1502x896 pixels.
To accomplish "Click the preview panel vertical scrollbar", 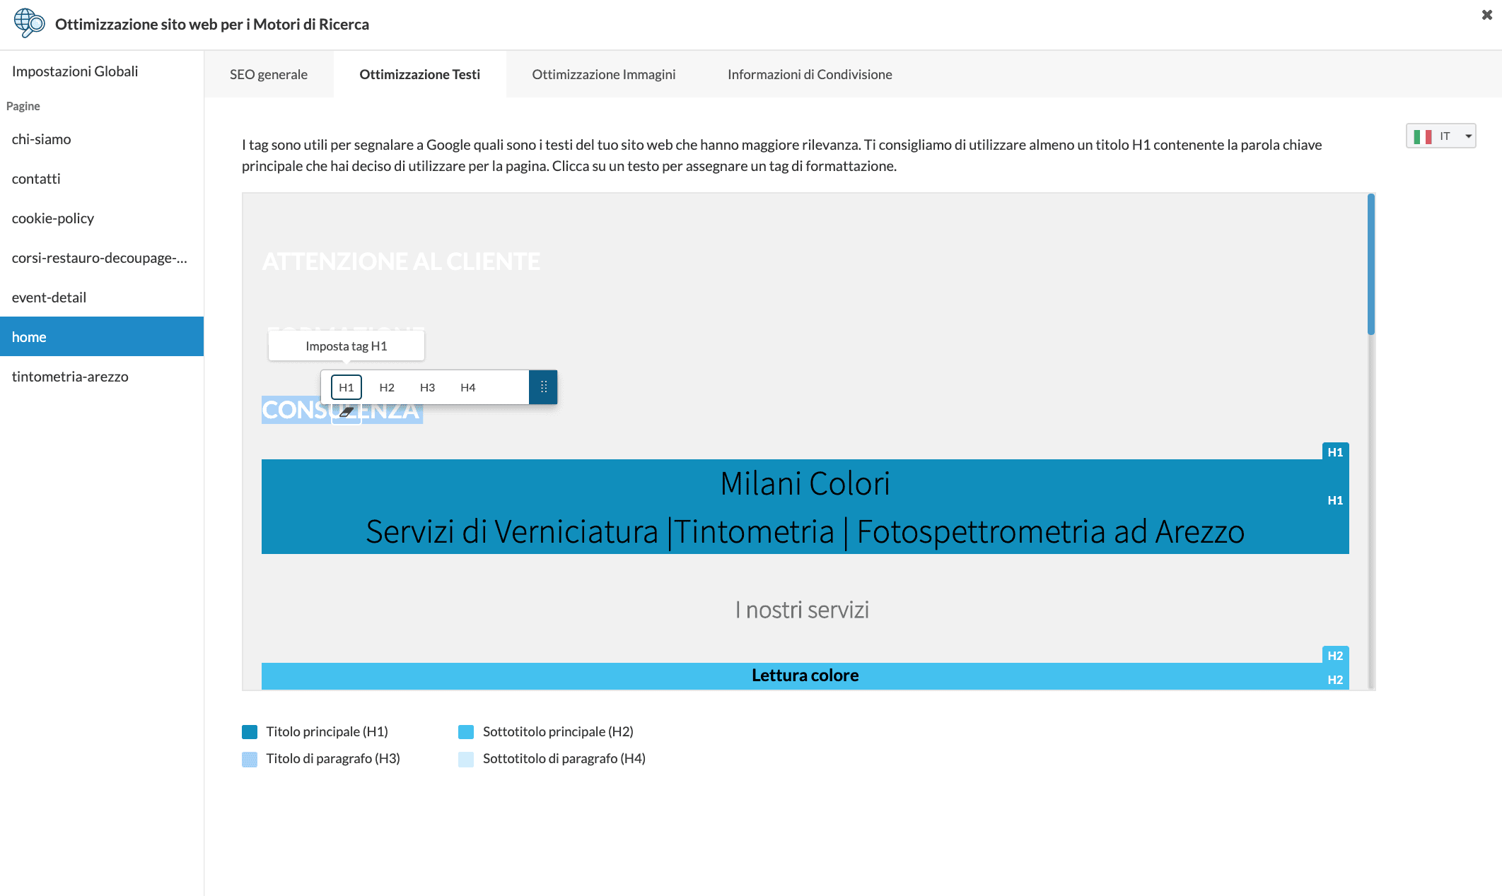I will pos(1370,265).
